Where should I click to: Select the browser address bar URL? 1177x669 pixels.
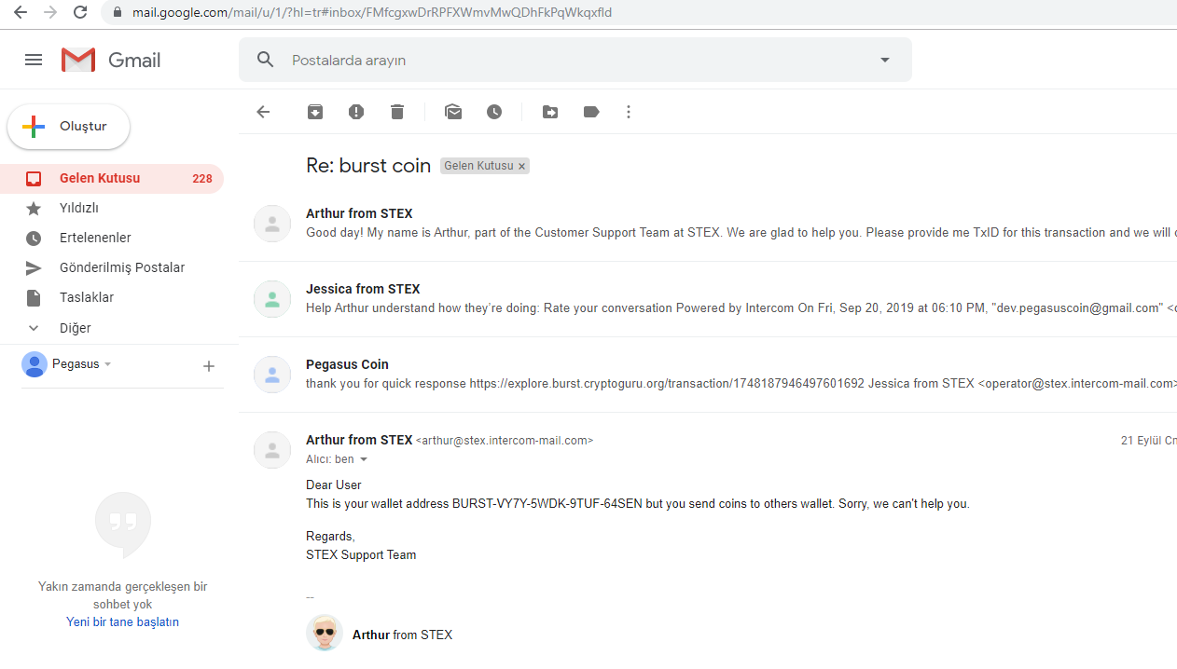pos(372,13)
